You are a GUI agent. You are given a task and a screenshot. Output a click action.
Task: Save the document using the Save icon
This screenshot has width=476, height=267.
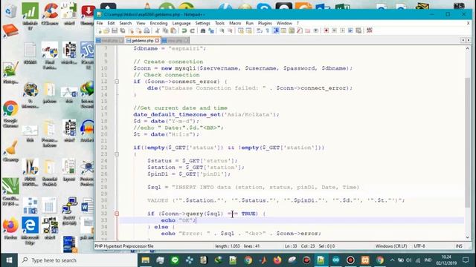[x=115, y=30]
